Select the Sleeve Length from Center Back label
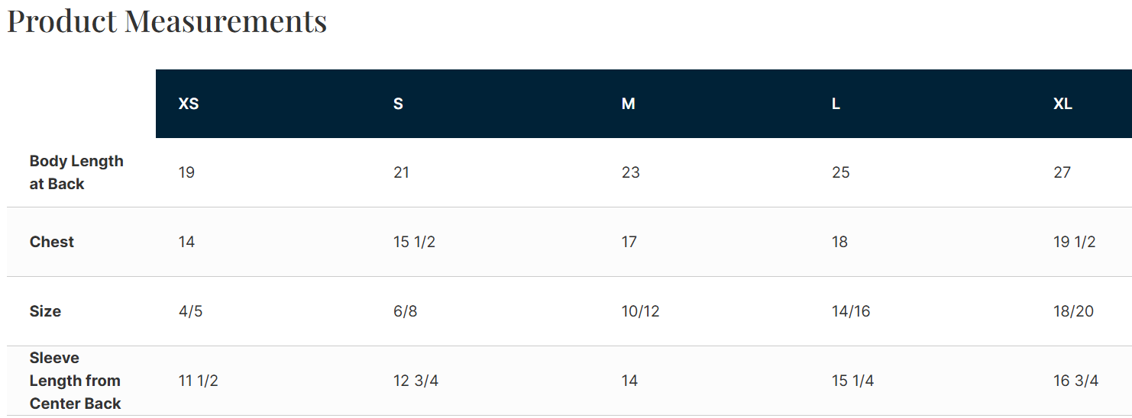 click(x=75, y=381)
